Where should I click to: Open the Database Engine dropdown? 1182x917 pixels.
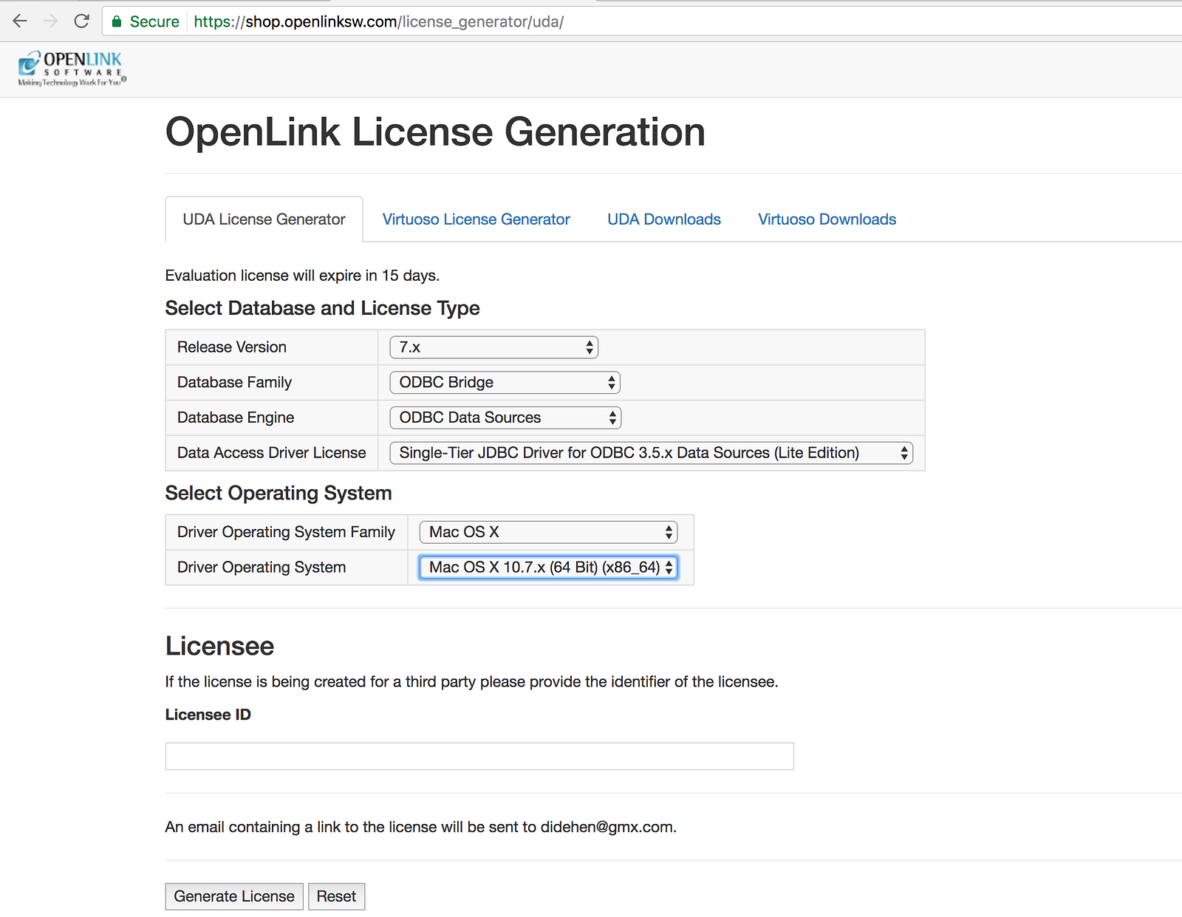(x=505, y=418)
